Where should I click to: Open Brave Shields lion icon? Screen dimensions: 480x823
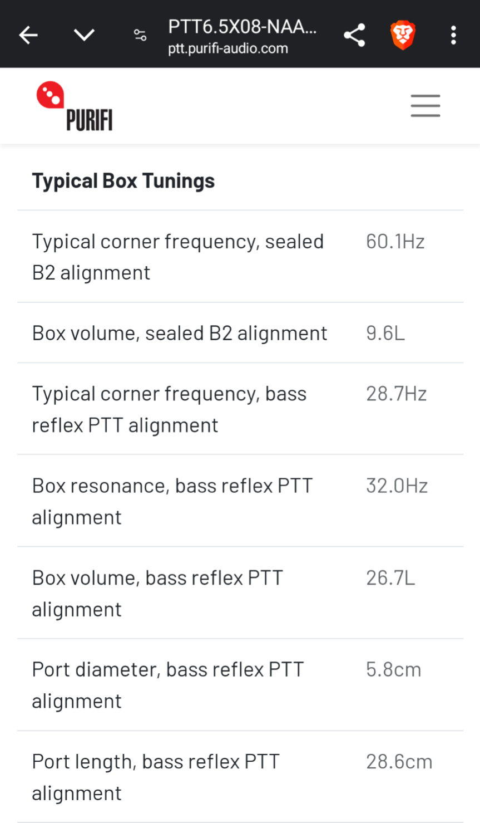pos(403,35)
